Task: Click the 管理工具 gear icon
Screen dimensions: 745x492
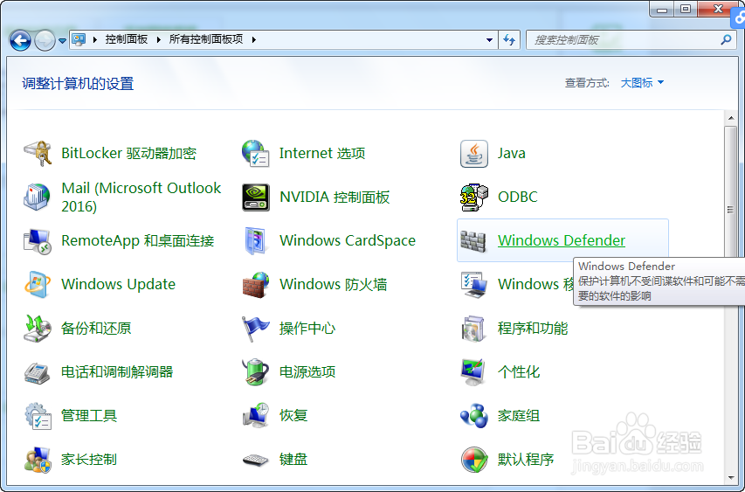Action: coord(38,416)
